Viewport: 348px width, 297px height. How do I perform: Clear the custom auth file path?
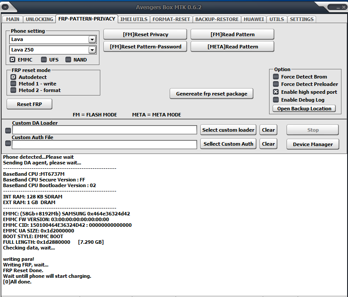tap(268, 144)
